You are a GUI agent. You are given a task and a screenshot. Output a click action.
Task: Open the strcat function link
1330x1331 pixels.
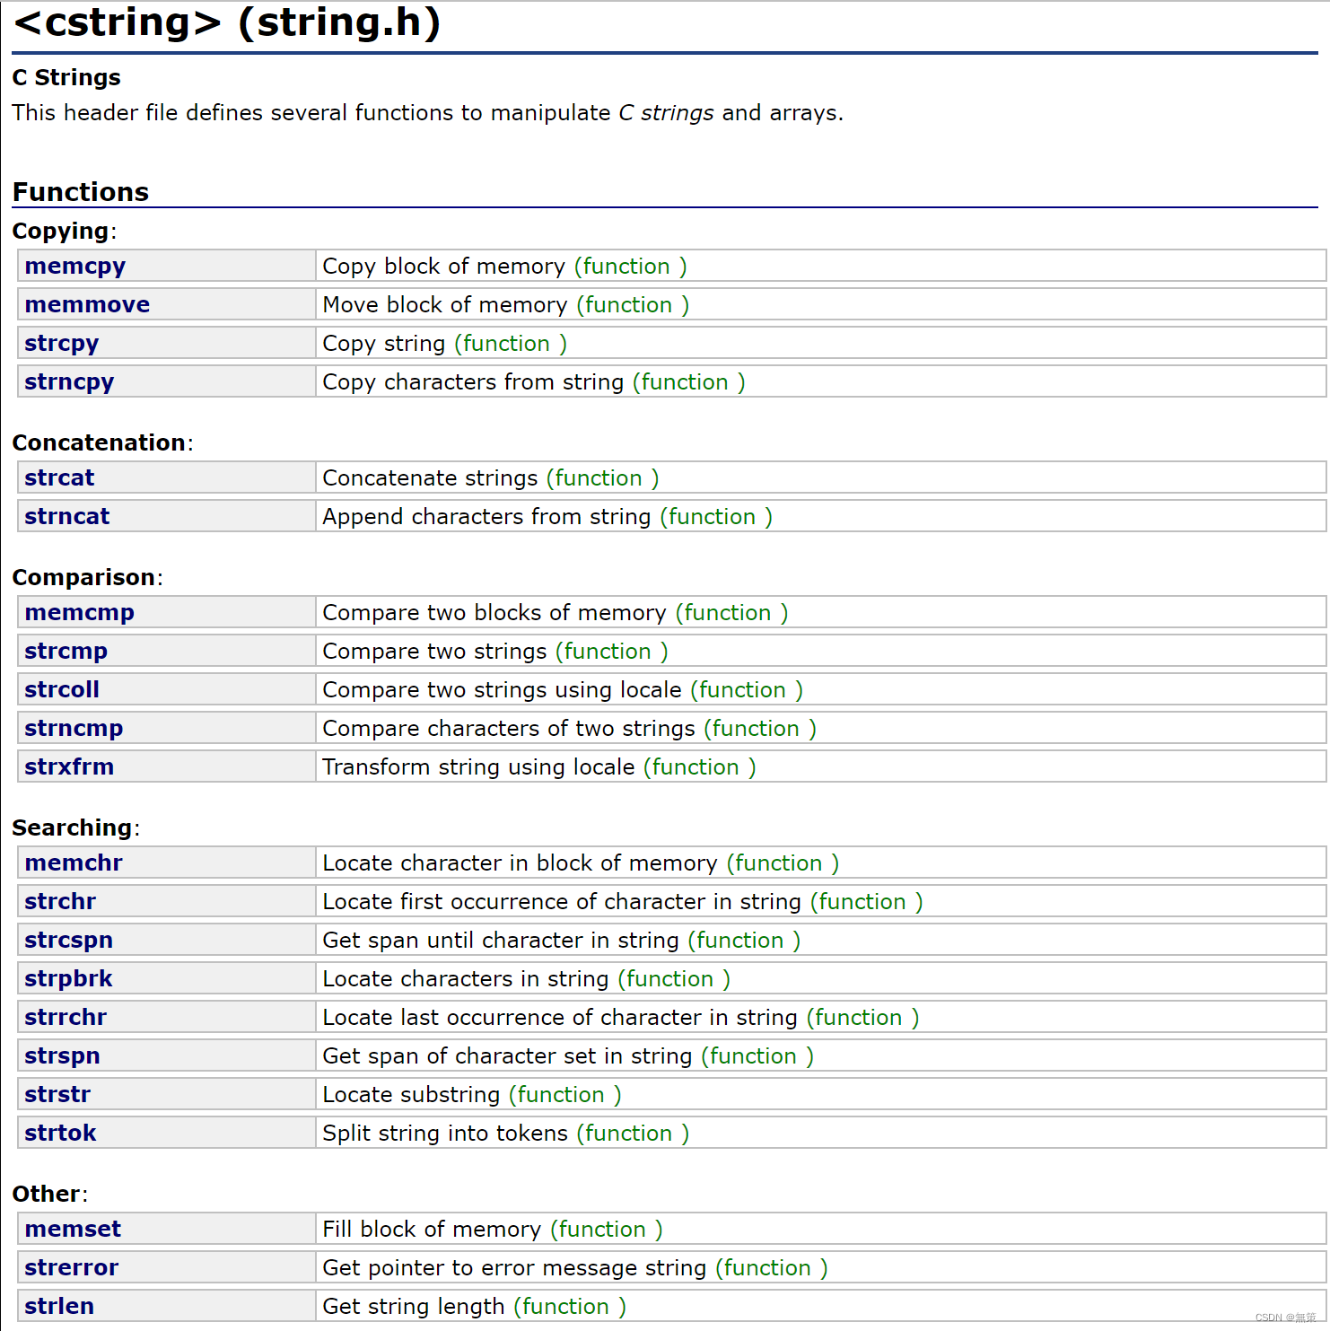pyautogui.click(x=59, y=478)
